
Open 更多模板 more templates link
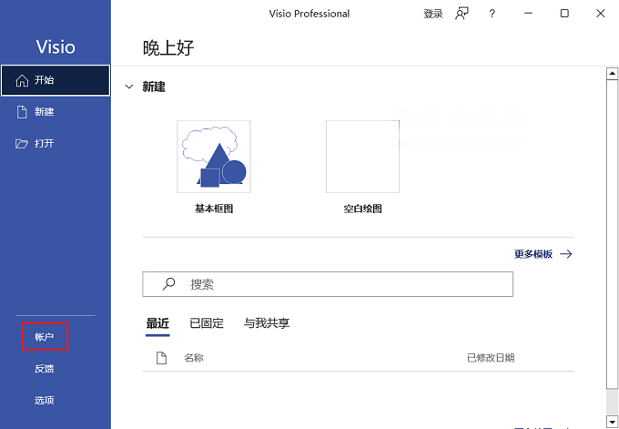[533, 254]
